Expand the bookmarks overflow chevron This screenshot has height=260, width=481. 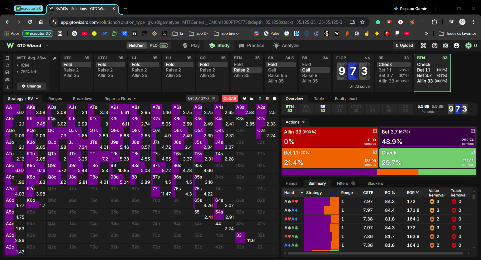426,33
